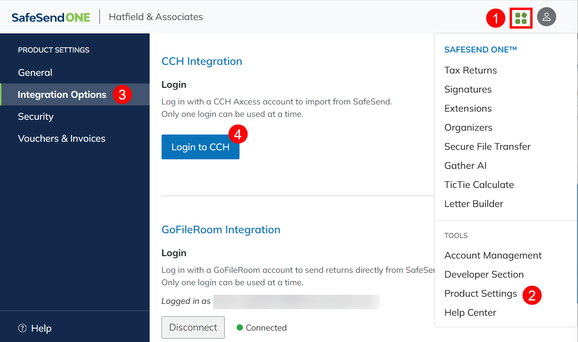This screenshot has height=342, width=578.
Task: Open the green app launcher grid icon
Action: tap(521, 19)
